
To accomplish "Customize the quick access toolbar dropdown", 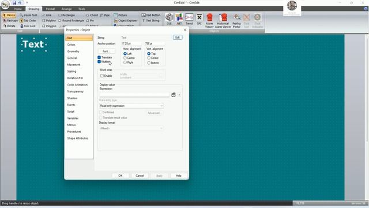I will (27, 2).
